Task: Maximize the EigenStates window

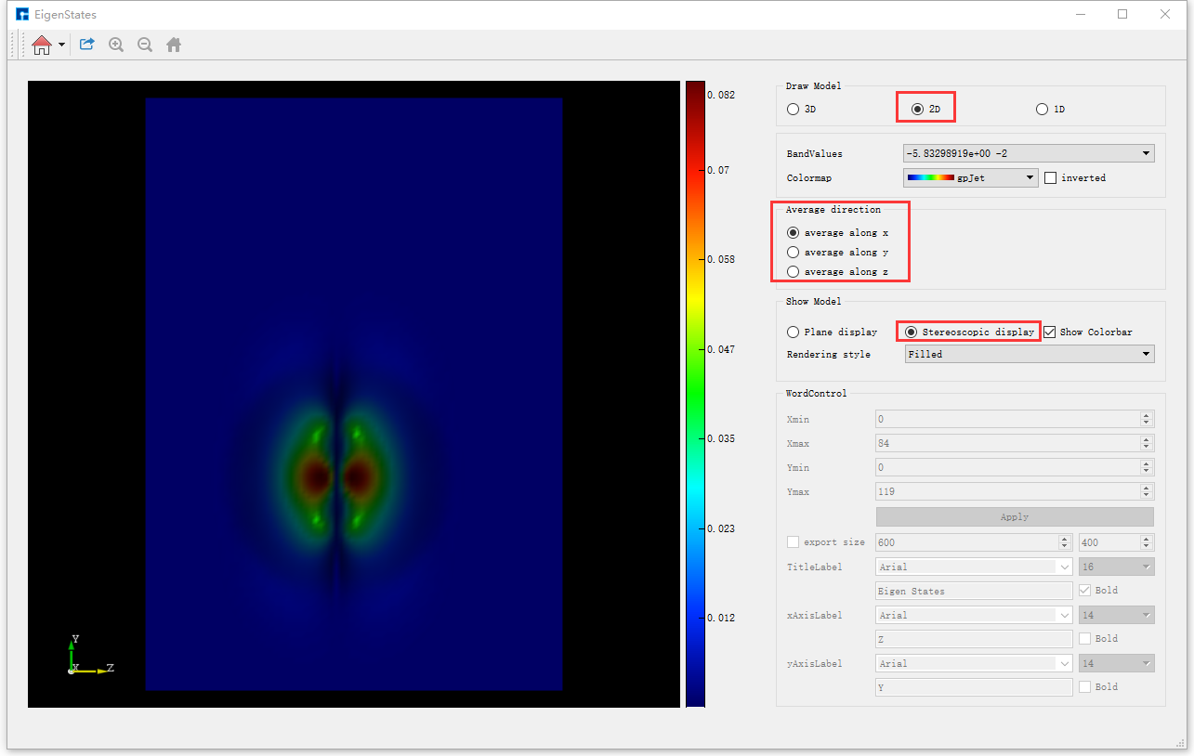Action: (x=1122, y=15)
